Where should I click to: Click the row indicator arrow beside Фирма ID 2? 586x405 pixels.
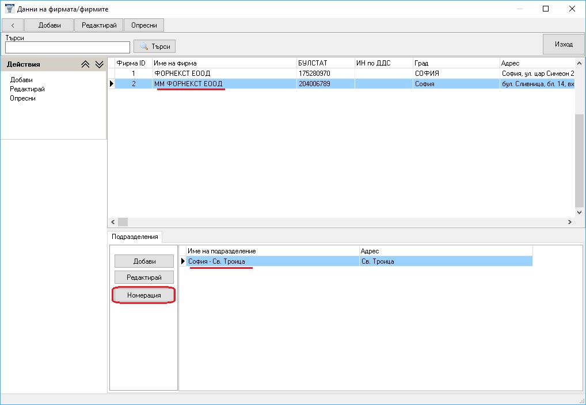coord(111,84)
